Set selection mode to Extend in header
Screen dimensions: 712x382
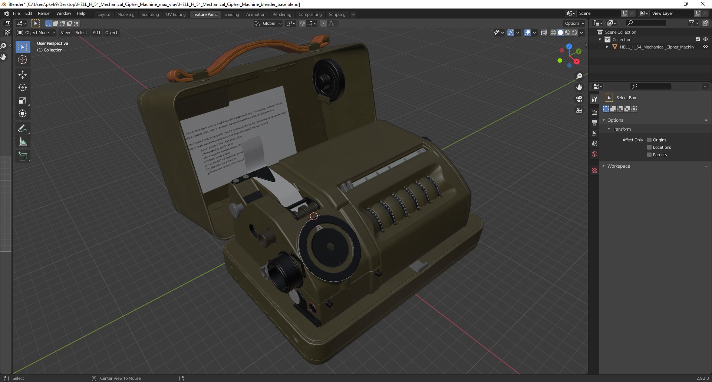[x=56, y=23]
